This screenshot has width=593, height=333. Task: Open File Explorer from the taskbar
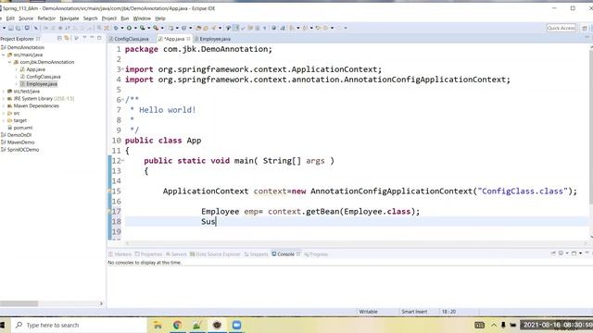(x=158, y=325)
